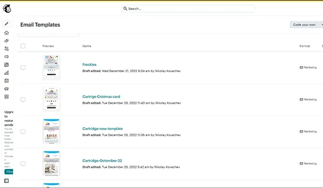Image resolution: width=323 pixels, height=188 pixels.
Task: Open the Automations flow icon in sidebar
Action: pos(7,49)
